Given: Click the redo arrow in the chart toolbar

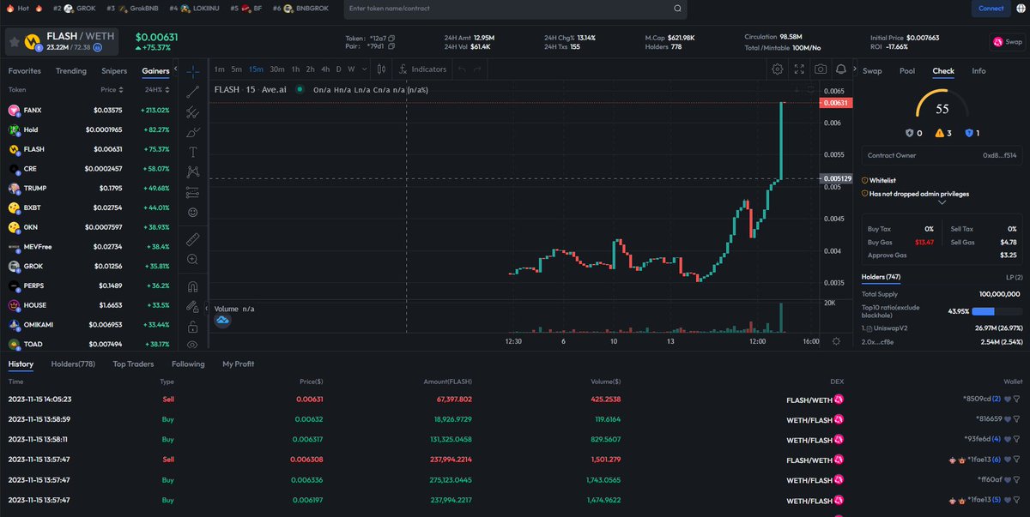Looking at the screenshot, I should (x=478, y=69).
